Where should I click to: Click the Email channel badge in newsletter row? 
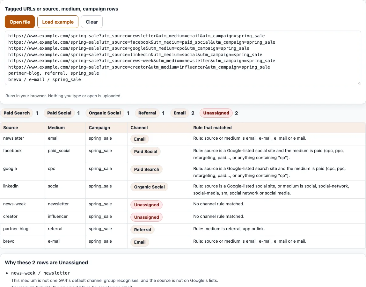coord(140,139)
